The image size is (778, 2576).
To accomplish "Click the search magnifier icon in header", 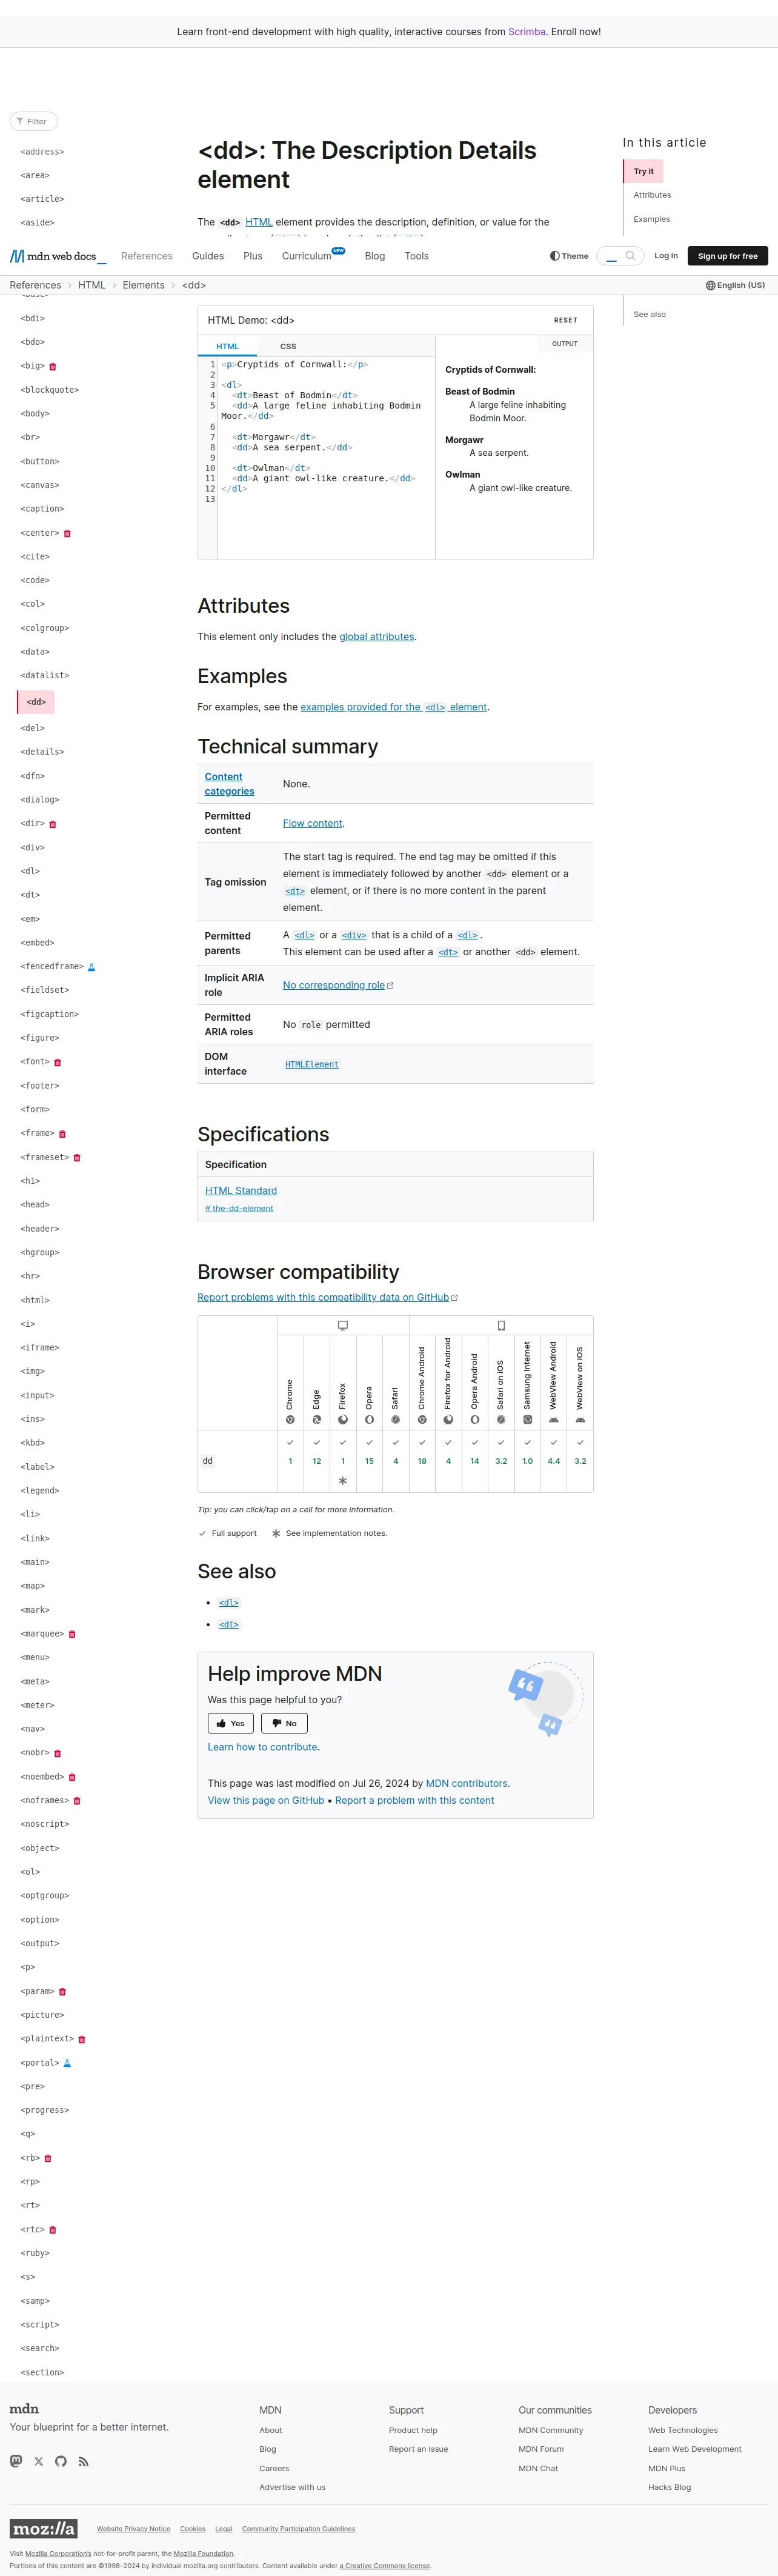I will [630, 256].
